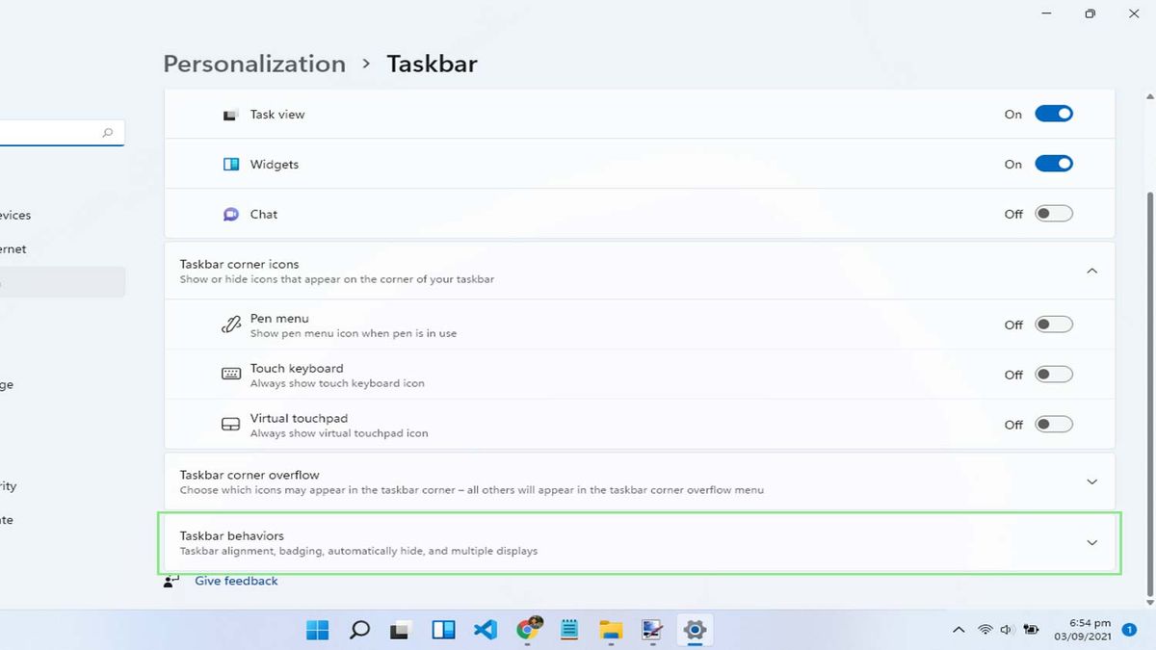
Task: Open the Task view settings icon
Action: coord(230,114)
